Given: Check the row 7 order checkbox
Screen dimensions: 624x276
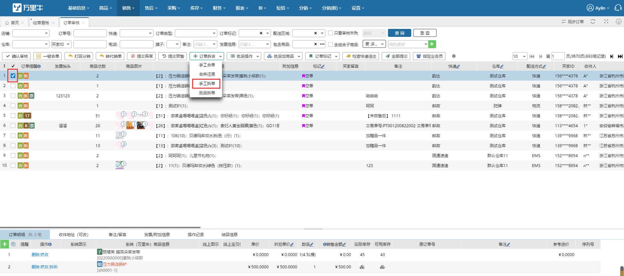Looking at the screenshot, I should tap(13, 136).
